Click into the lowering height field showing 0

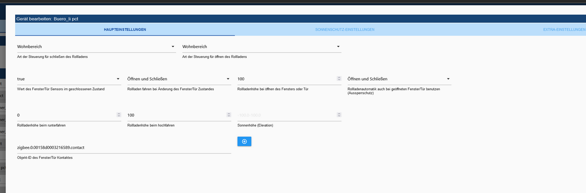click(x=65, y=115)
